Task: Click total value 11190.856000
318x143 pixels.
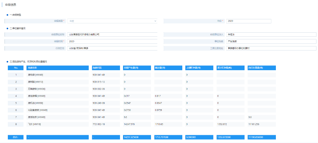Action: 262,137
